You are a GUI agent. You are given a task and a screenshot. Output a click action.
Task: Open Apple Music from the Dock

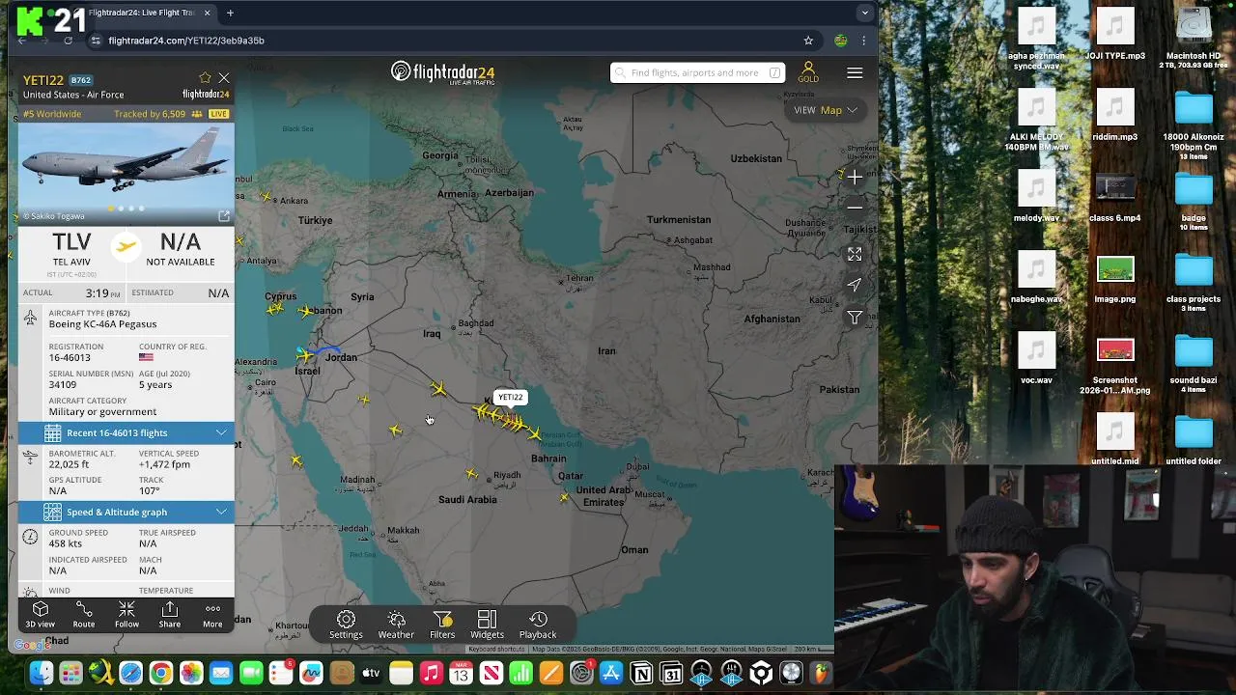coord(431,673)
